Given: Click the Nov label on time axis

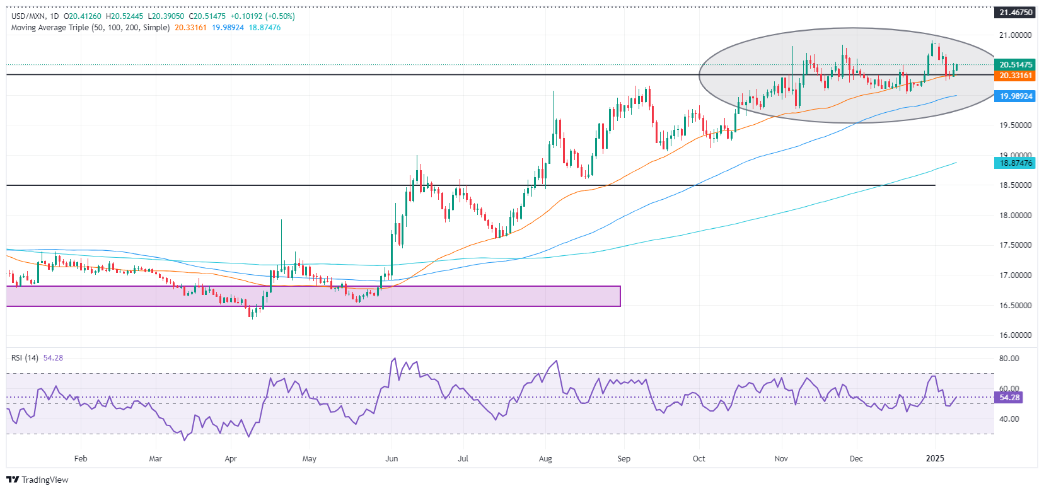Looking at the screenshot, I should [781, 459].
